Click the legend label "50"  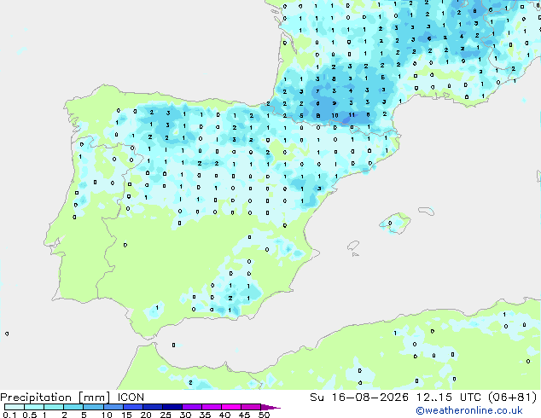[264, 415]
